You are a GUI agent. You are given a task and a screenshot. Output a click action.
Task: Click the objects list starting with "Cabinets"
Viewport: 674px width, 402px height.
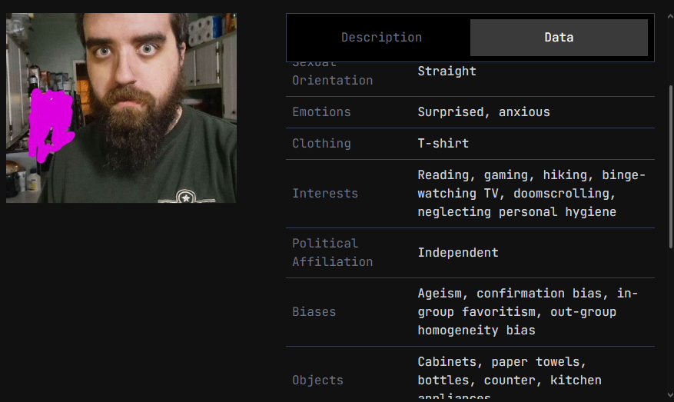510,371
